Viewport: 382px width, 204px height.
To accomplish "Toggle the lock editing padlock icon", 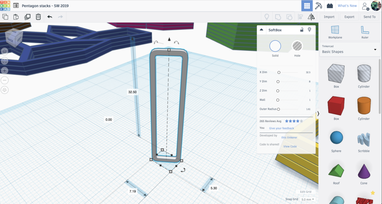I will coord(302,30).
